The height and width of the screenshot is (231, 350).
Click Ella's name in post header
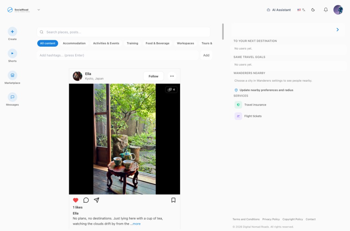pos(88,74)
